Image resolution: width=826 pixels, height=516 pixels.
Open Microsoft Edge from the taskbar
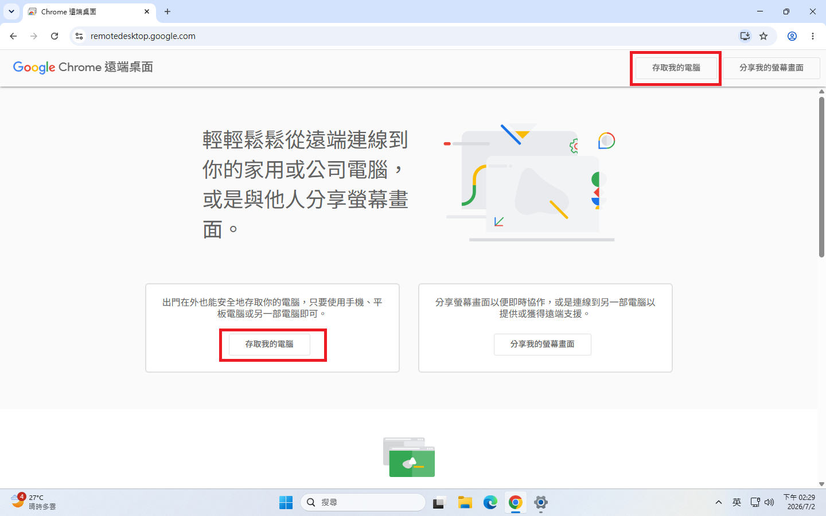[490, 502]
